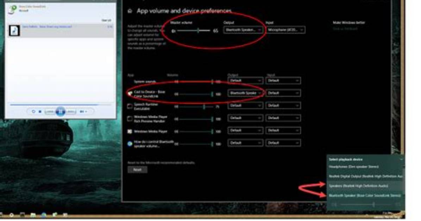Open the System sounds Output dropdown
Image resolution: width=421 pixels, height=221 pixels.
coord(245,81)
